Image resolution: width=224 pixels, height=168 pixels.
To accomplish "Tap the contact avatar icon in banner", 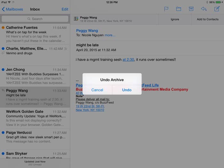I will (76, 19).
